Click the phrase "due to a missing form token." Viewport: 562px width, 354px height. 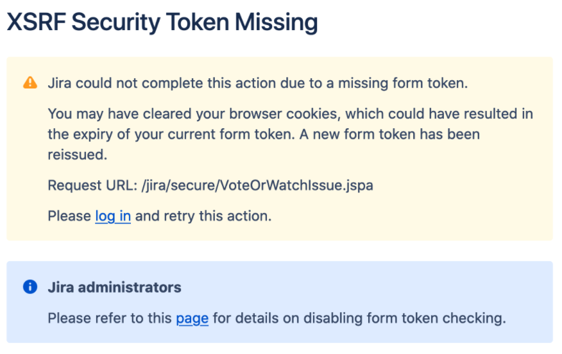pyautogui.click(x=374, y=83)
